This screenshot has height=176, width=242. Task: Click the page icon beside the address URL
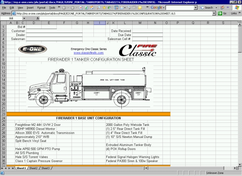coord(14,14)
